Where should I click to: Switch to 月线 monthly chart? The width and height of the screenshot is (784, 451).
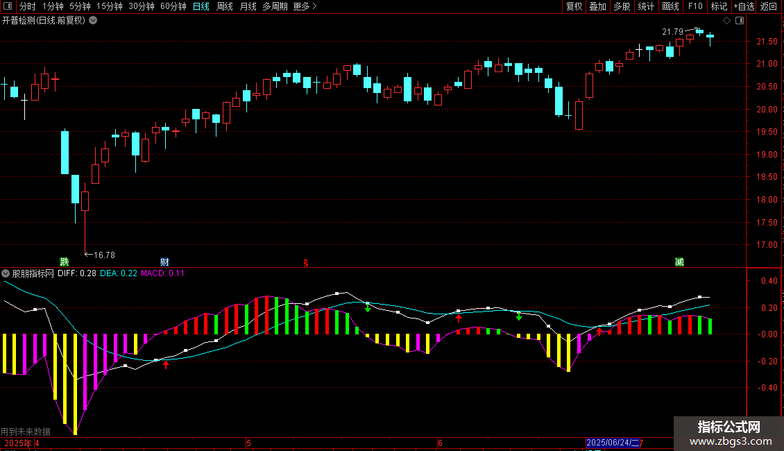click(248, 6)
